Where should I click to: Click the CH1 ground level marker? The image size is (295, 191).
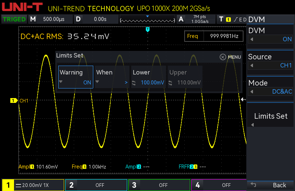pyautogui.click(x=14, y=101)
